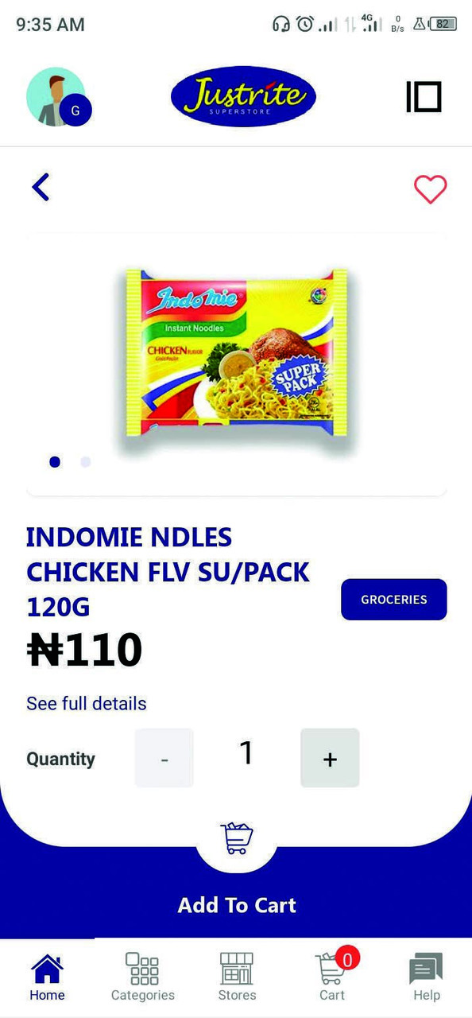Open the Categories tab
Screen dimensions: 472x1018
pyautogui.click(x=142, y=977)
